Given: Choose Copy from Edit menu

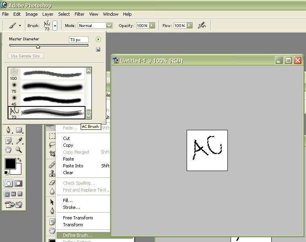Looking at the screenshot, I should coord(68,145).
